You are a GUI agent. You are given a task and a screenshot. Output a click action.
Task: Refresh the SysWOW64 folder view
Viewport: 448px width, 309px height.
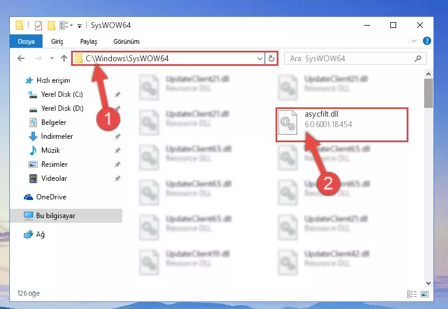271,59
